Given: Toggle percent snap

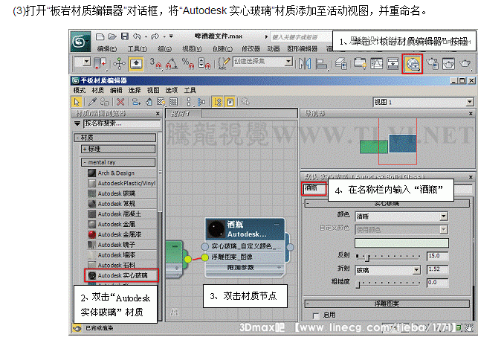Looking at the screenshot, I should (x=188, y=63).
